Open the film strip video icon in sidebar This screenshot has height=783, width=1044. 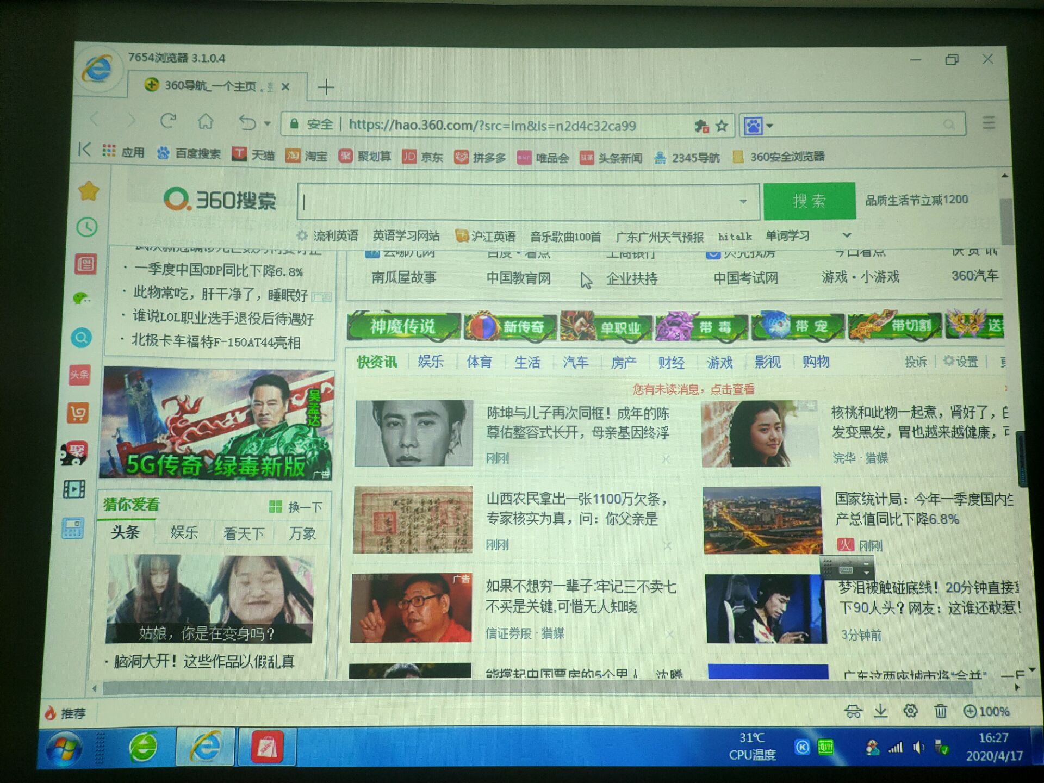click(x=74, y=489)
